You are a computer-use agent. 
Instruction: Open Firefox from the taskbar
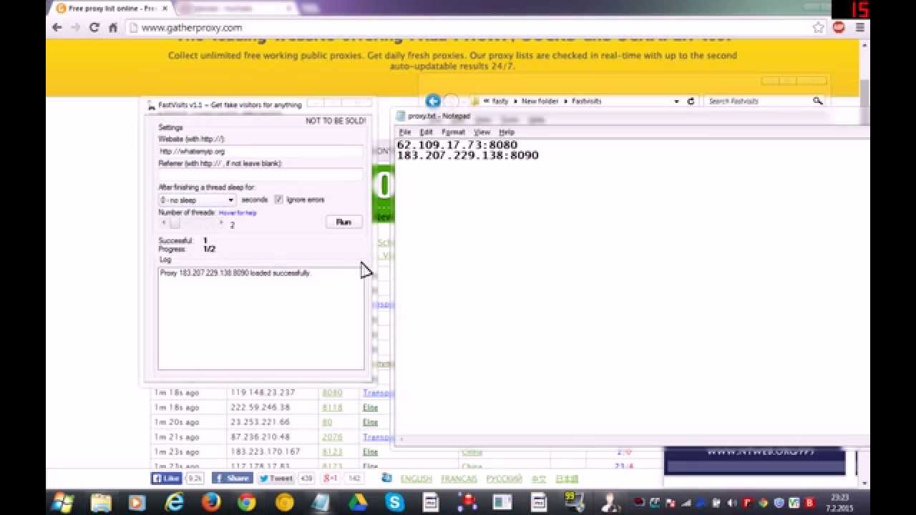(x=210, y=502)
